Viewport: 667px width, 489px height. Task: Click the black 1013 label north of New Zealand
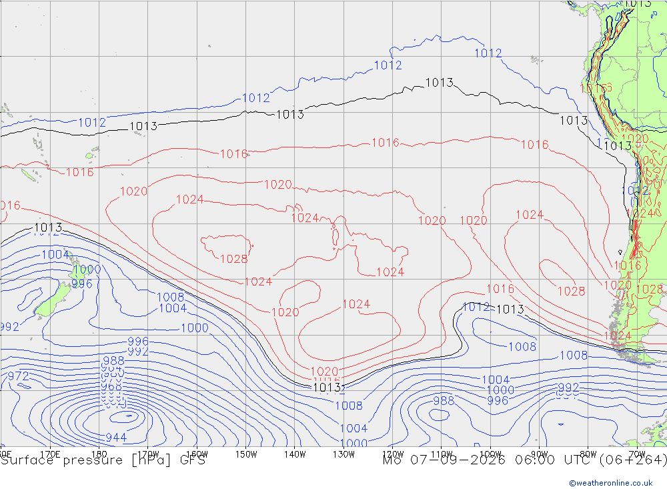[x=48, y=227]
